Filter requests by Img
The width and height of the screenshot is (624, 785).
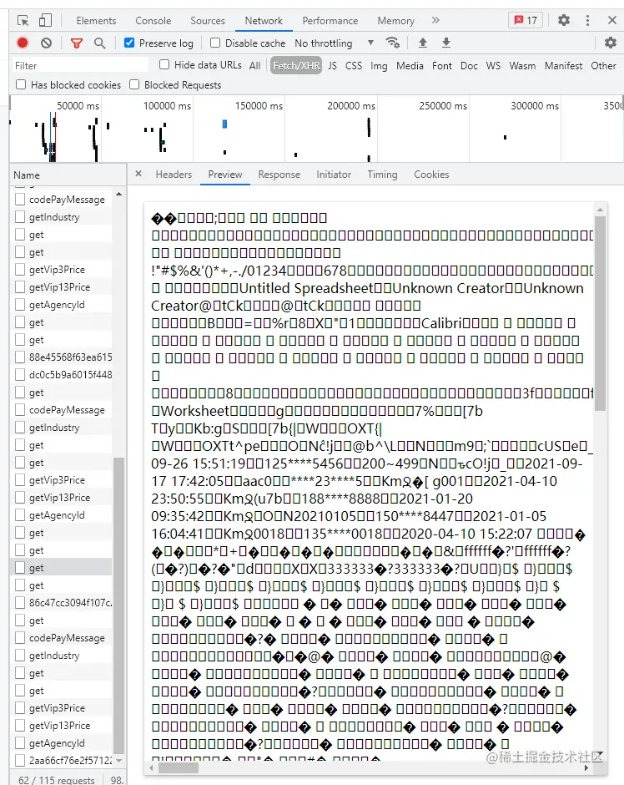click(379, 66)
